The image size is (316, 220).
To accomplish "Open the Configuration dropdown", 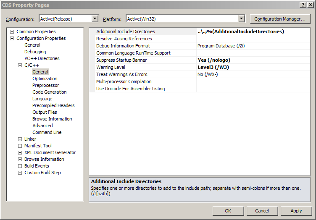I will (x=95, y=19).
